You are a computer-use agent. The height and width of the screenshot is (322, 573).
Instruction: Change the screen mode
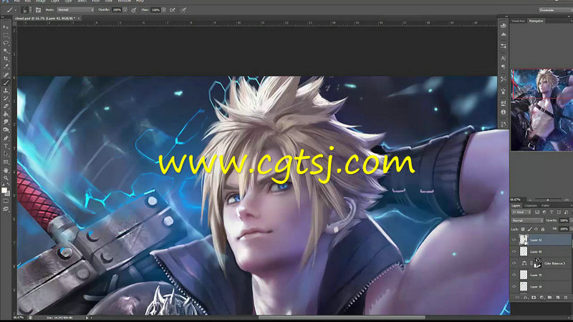[x=6, y=209]
